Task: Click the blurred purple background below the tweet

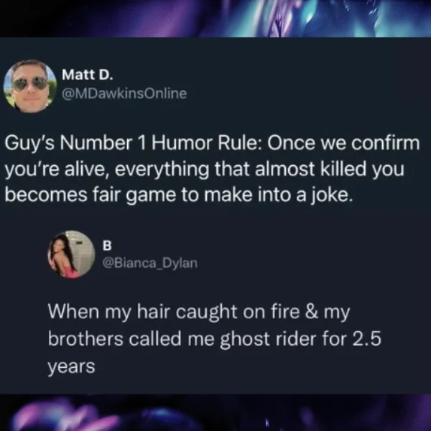Action: pyautogui.click(x=215, y=412)
